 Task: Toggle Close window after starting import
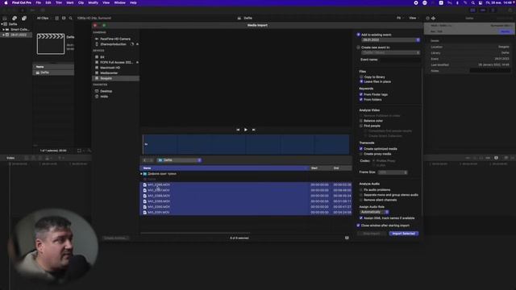pyautogui.click(x=358, y=226)
